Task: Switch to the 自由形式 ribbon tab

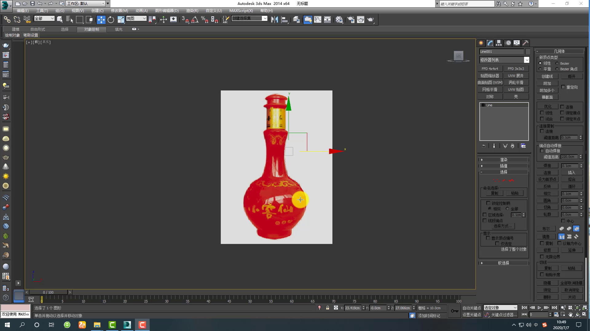Action: tap(38, 29)
